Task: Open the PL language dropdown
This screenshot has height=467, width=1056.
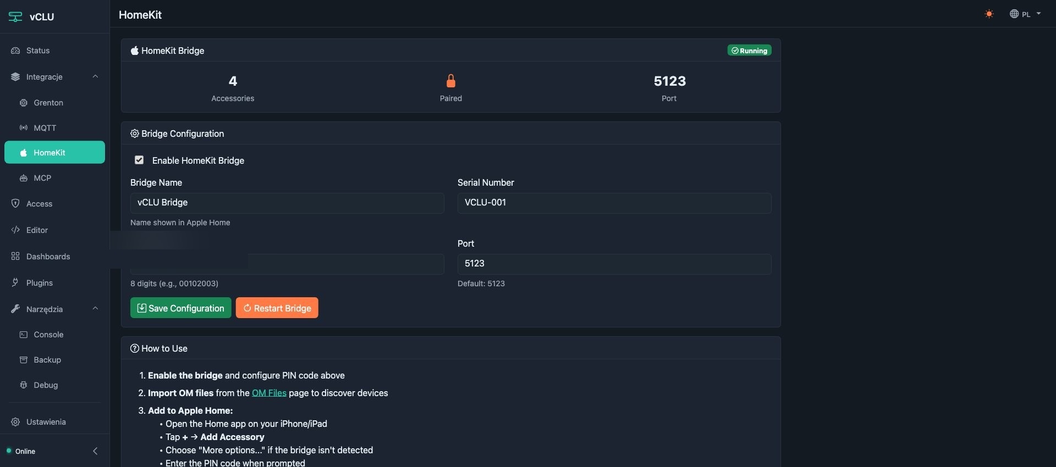Action: [x=1025, y=14]
